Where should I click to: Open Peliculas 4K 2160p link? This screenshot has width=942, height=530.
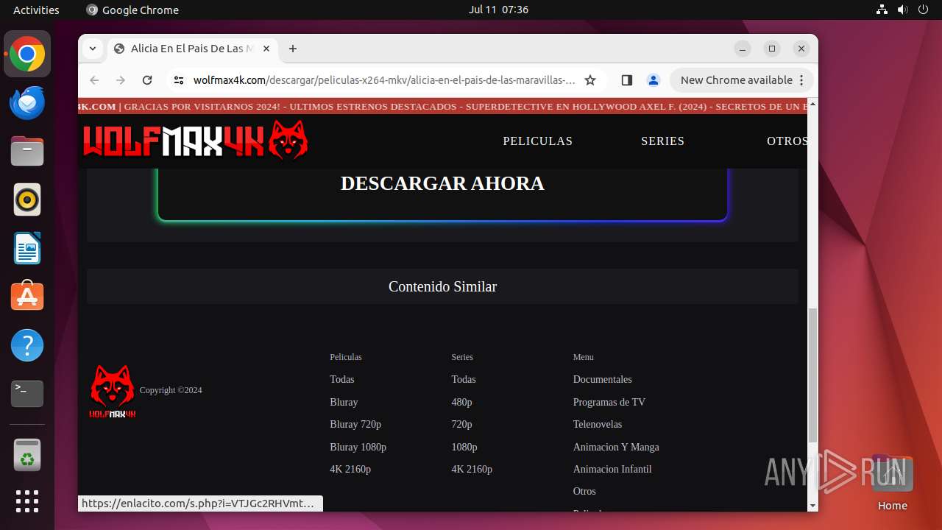pyautogui.click(x=350, y=470)
